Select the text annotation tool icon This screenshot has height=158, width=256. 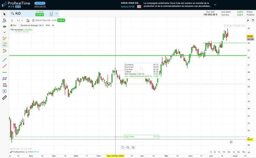point(5,91)
